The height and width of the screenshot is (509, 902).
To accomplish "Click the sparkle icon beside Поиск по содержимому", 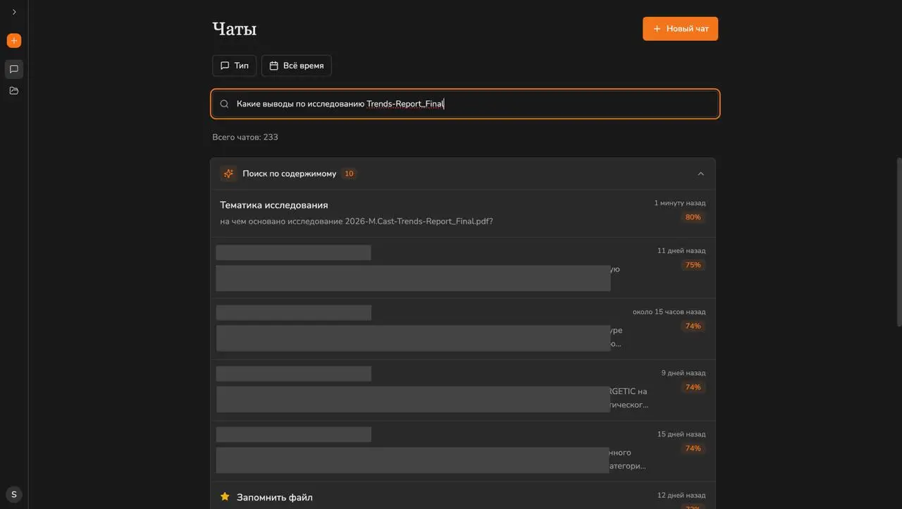I will [228, 173].
